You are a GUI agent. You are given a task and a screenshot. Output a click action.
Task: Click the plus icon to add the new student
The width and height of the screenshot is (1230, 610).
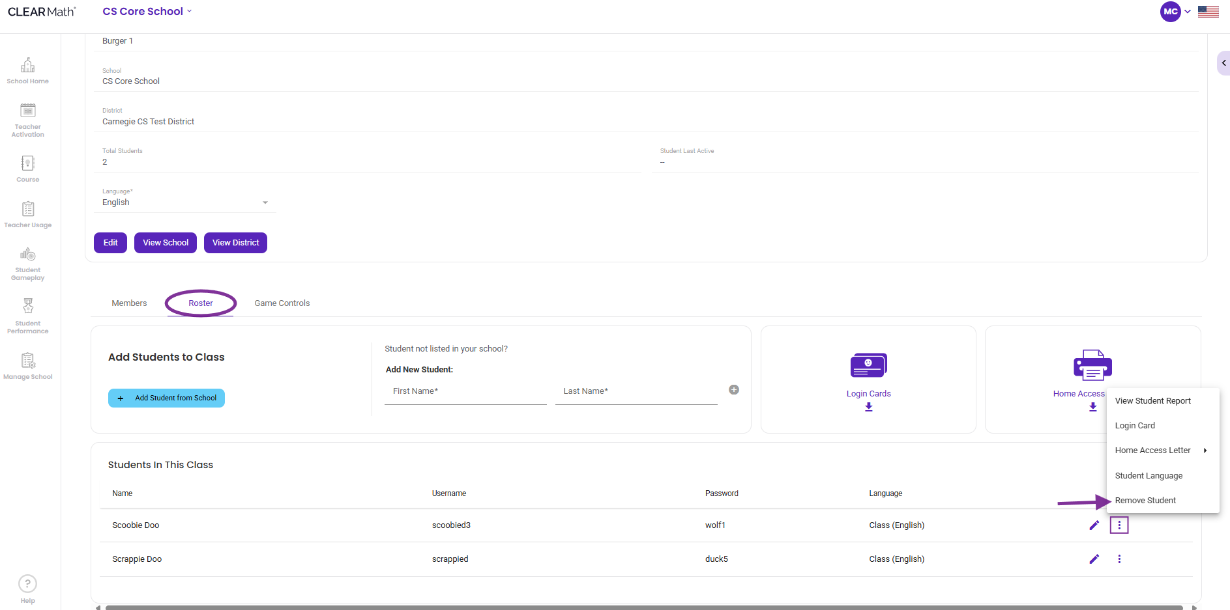pos(734,390)
